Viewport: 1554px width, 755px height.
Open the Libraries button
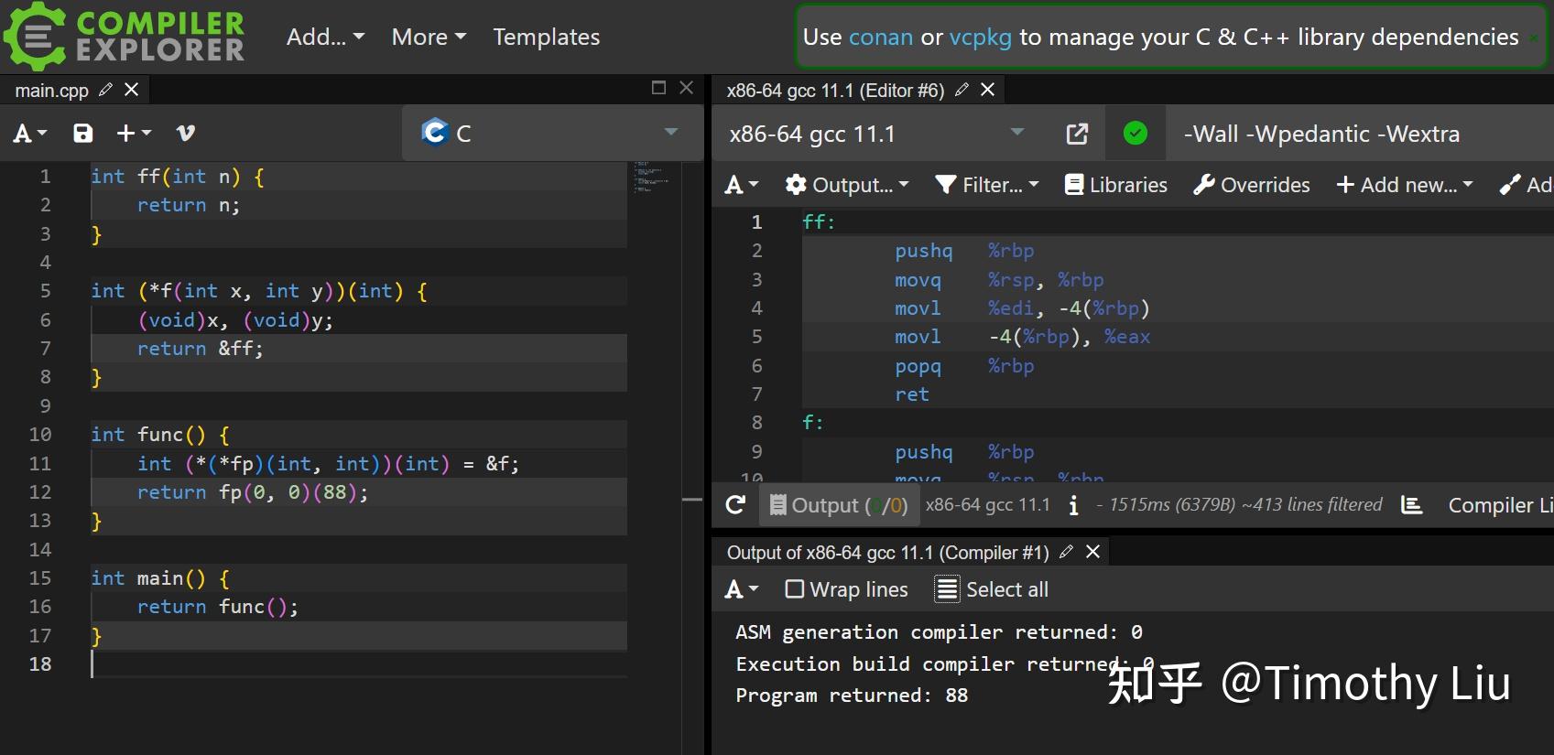point(1116,185)
